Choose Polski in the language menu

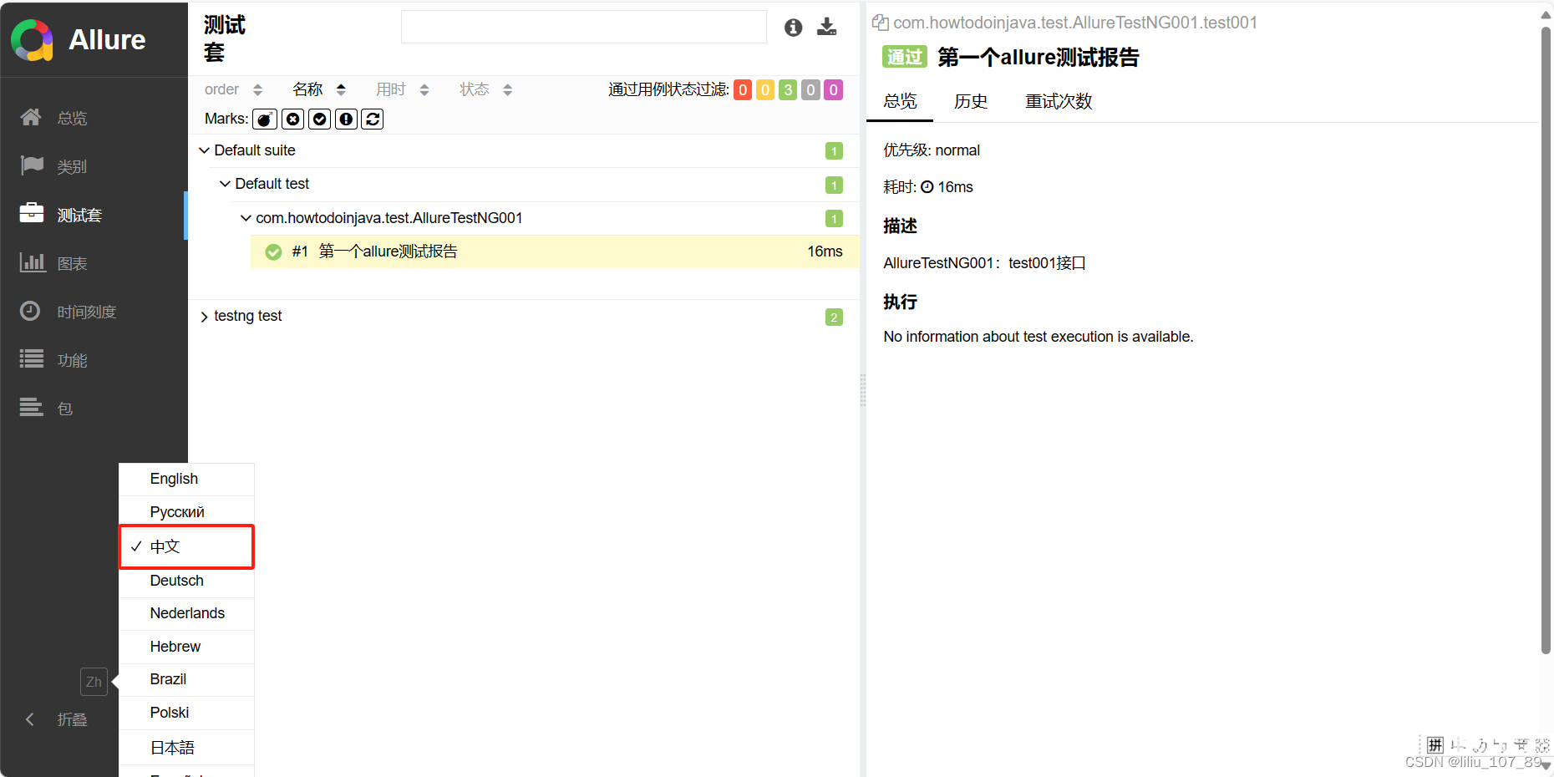tap(186, 713)
